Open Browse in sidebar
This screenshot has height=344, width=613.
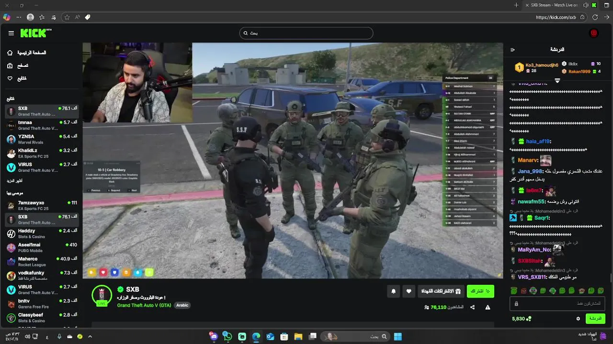[x=18, y=65]
